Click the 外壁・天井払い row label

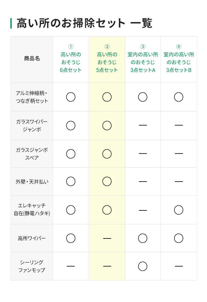32,182
